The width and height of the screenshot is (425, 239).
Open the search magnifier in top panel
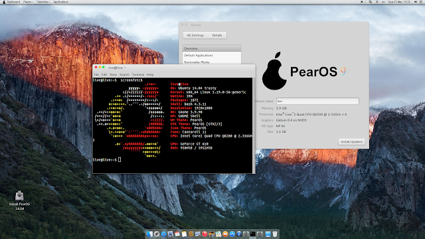coord(371,2)
